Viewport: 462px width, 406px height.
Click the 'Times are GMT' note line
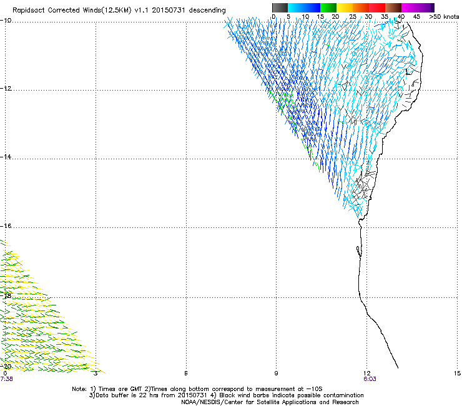click(197, 389)
